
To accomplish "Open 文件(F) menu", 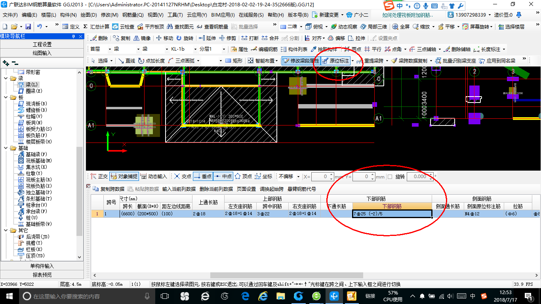I will tap(10, 15).
